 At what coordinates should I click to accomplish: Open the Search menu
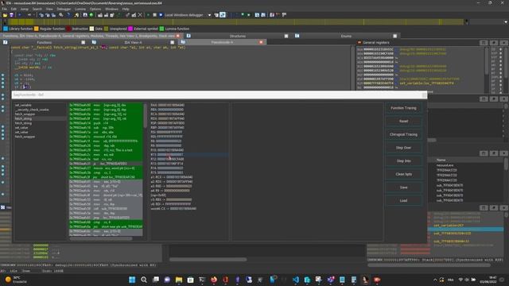pos(37,9)
